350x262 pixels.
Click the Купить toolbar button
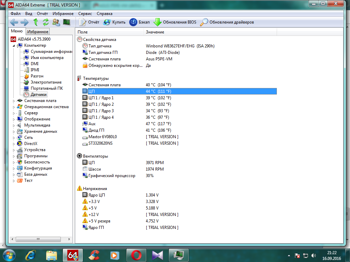pyautogui.click(x=114, y=22)
